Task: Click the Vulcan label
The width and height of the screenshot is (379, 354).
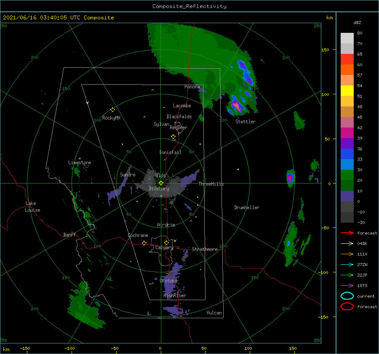Action: point(214,313)
